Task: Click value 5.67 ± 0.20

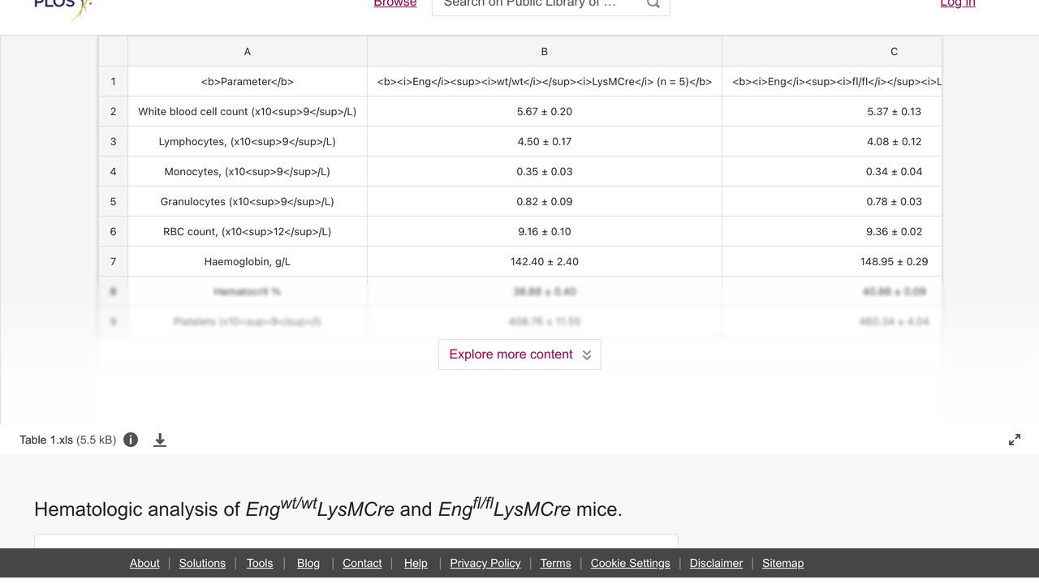Action: click(545, 111)
